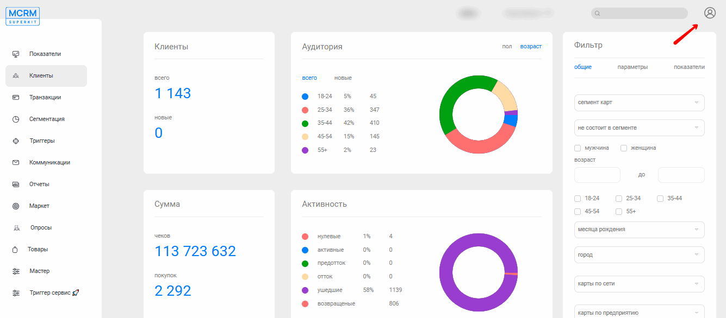Click the Показатели monitor icon

coord(16,54)
